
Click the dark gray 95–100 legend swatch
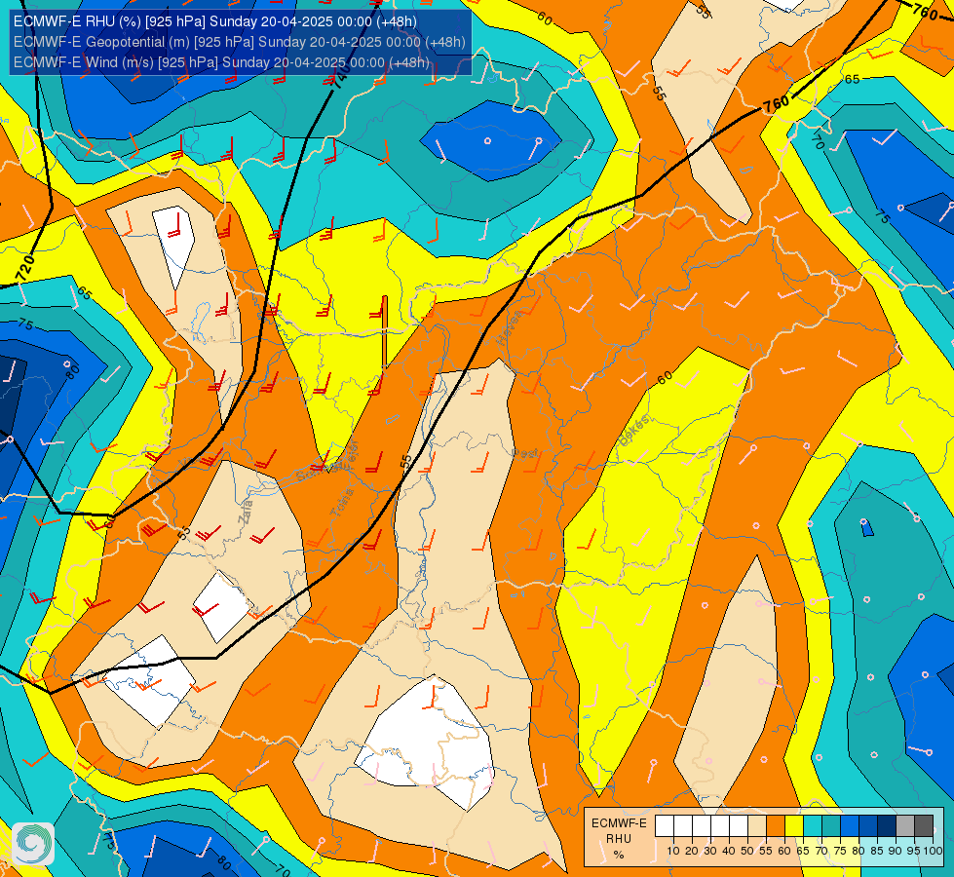[924, 826]
